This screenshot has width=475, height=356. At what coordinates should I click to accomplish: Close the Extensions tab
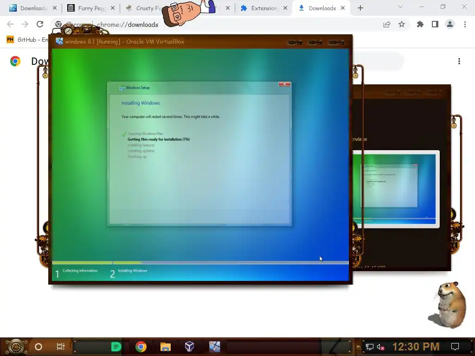(285, 8)
